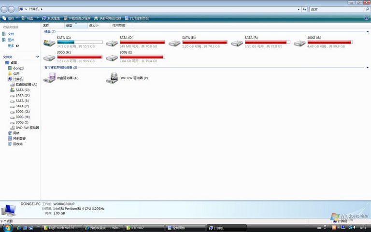Click the help question mark icon
The width and height of the screenshot is (371, 232).
pyautogui.click(x=367, y=18)
